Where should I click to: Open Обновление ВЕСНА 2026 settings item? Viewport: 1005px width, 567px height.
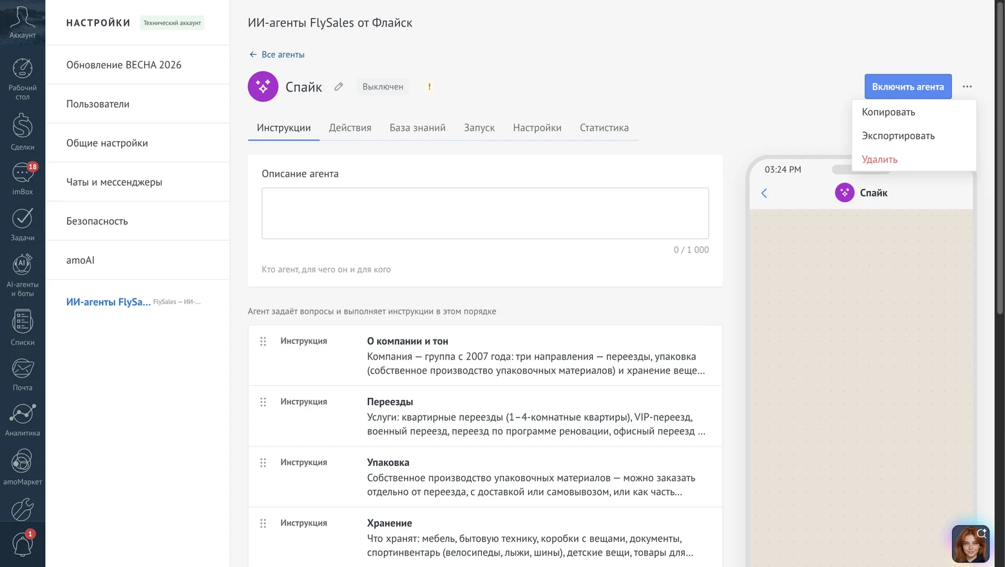(137, 64)
